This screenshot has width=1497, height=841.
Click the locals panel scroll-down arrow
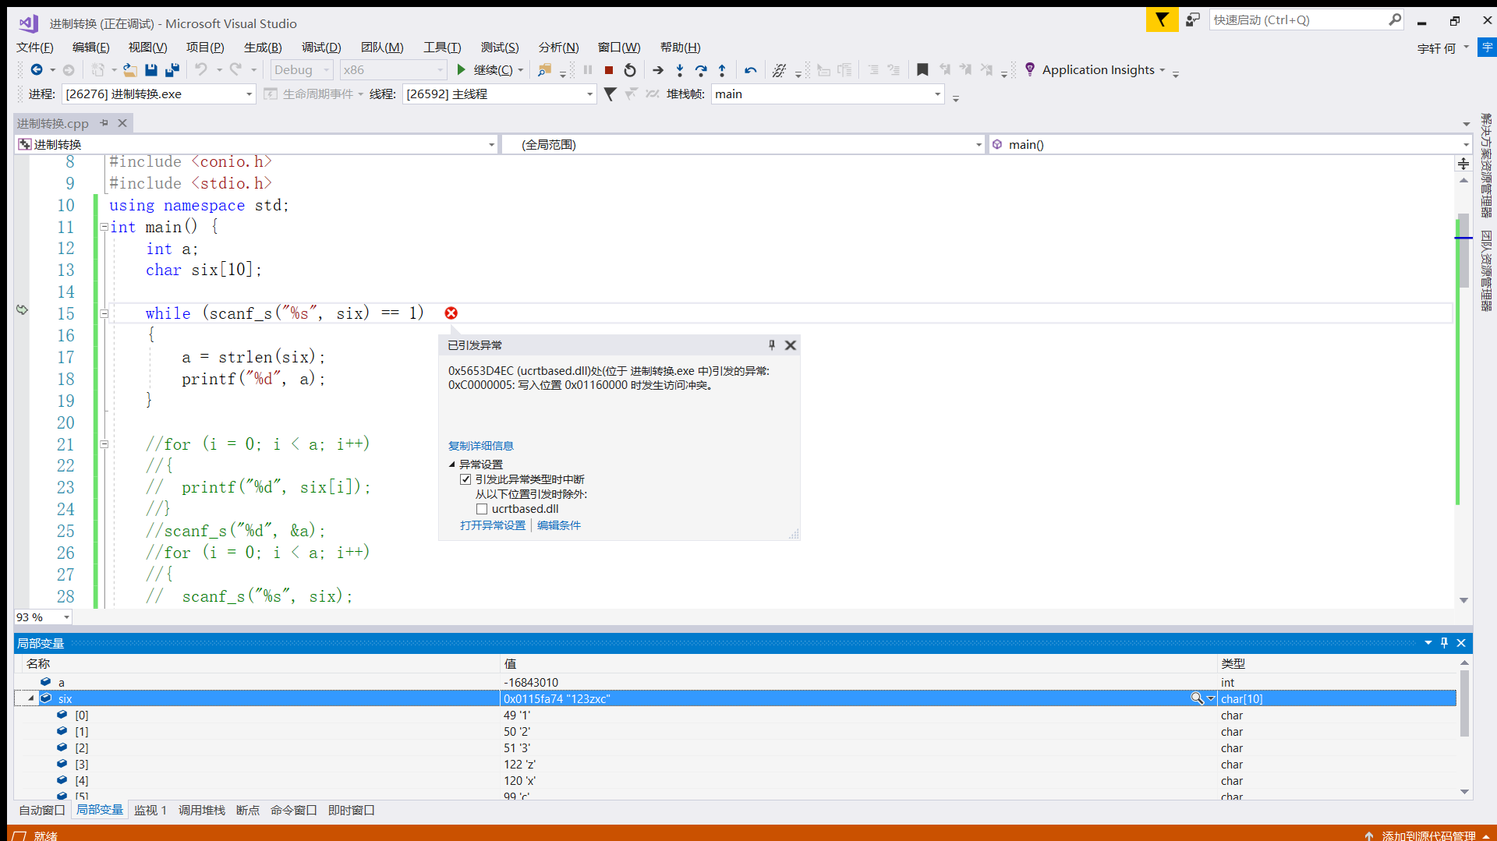1464,792
